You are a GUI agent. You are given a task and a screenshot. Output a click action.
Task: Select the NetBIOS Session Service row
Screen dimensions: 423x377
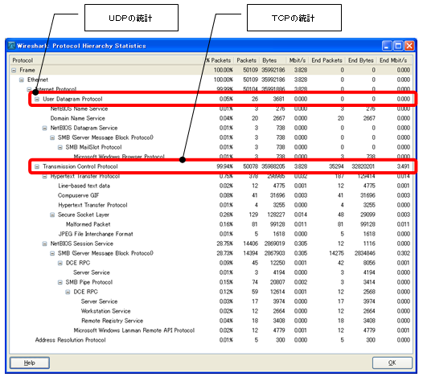pos(211,244)
